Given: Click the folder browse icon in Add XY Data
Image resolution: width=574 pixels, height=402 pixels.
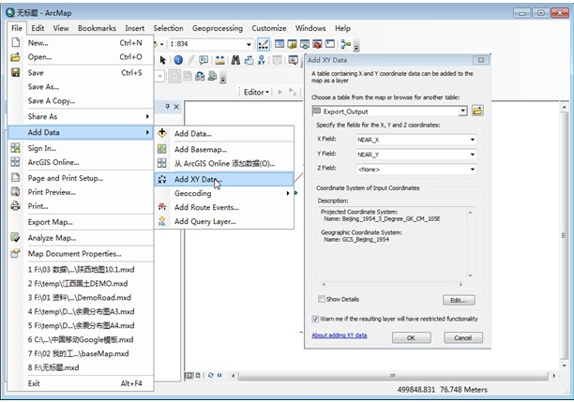Looking at the screenshot, I should 477,111.
